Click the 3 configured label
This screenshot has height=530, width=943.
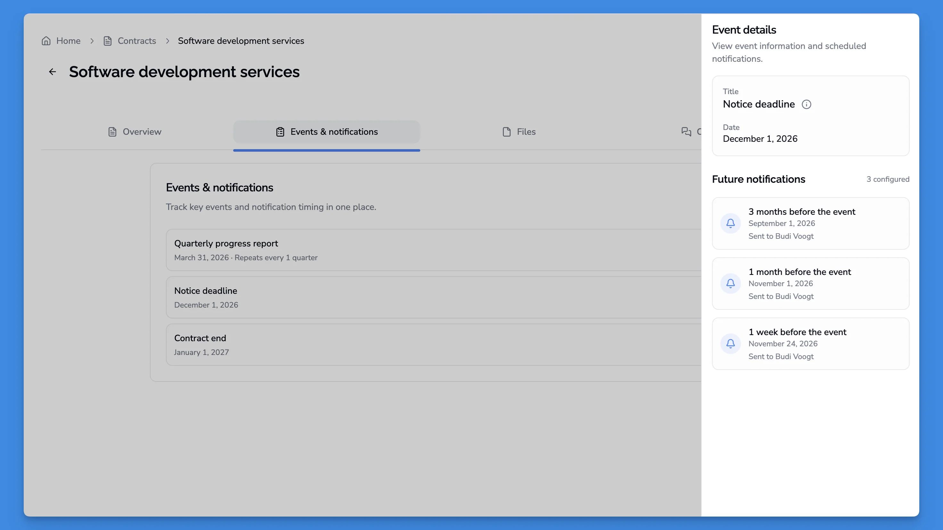888,179
